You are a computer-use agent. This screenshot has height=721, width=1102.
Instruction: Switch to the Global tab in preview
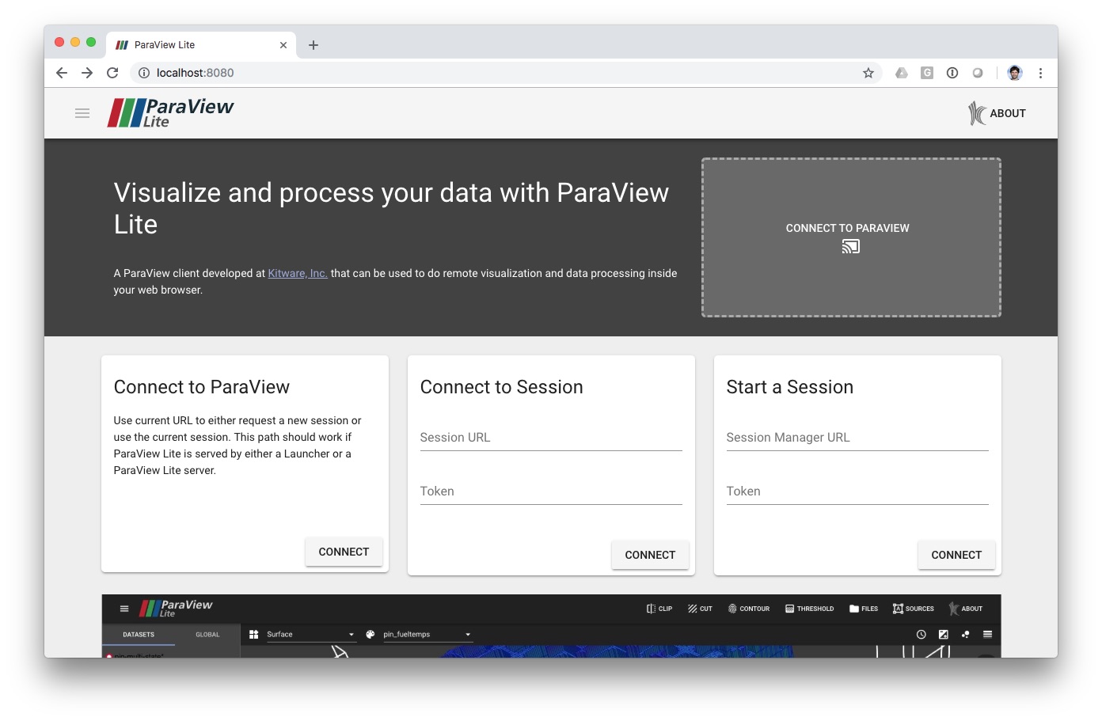(207, 635)
